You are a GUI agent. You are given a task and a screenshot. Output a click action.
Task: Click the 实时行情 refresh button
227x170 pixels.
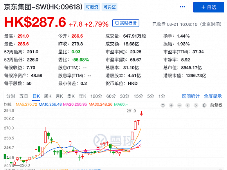coord(126,23)
